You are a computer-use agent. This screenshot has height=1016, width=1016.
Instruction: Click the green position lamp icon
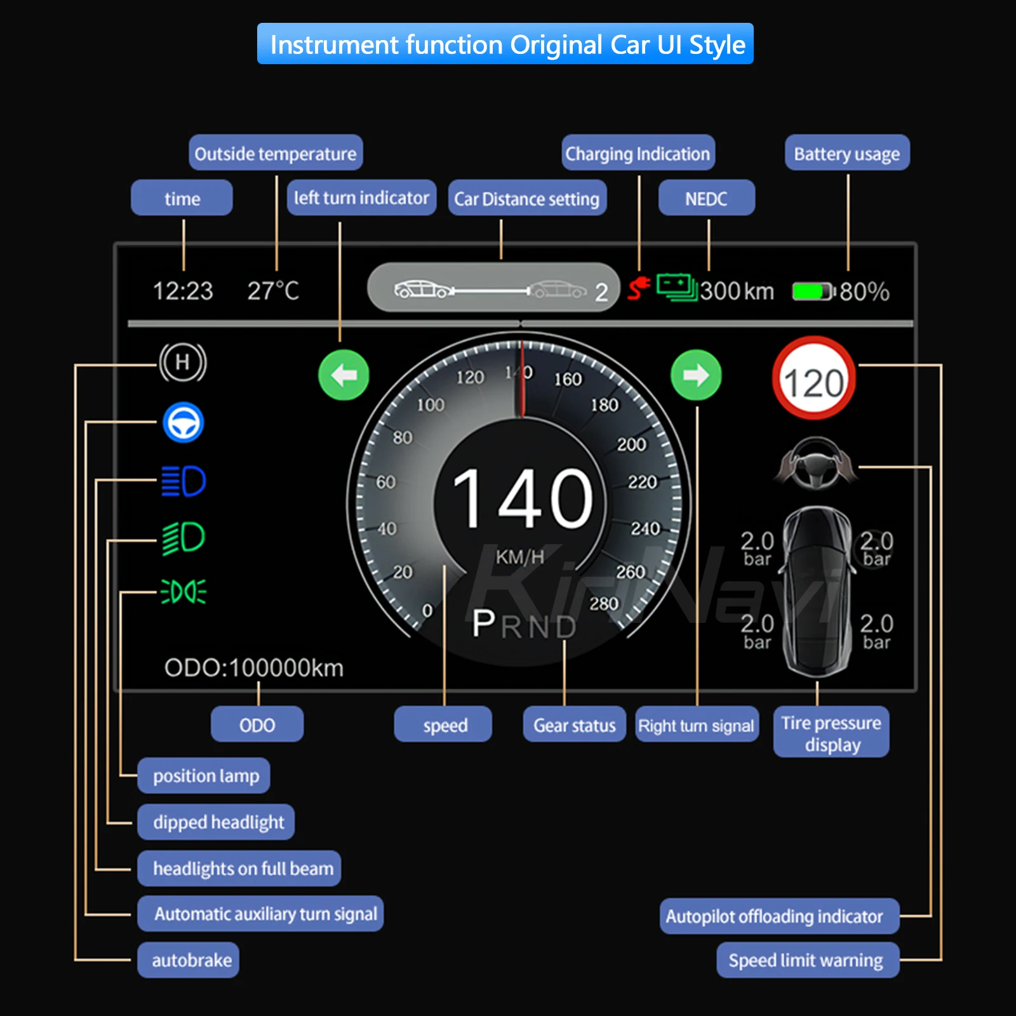click(x=184, y=592)
